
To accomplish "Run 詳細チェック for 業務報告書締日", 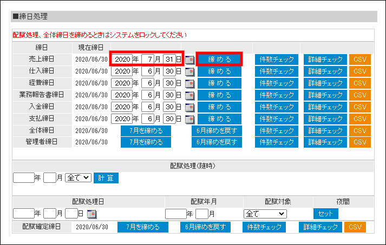I will pos(325,95).
